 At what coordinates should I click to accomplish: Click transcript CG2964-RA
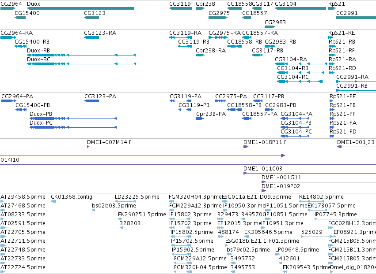(x=16, y=33)
